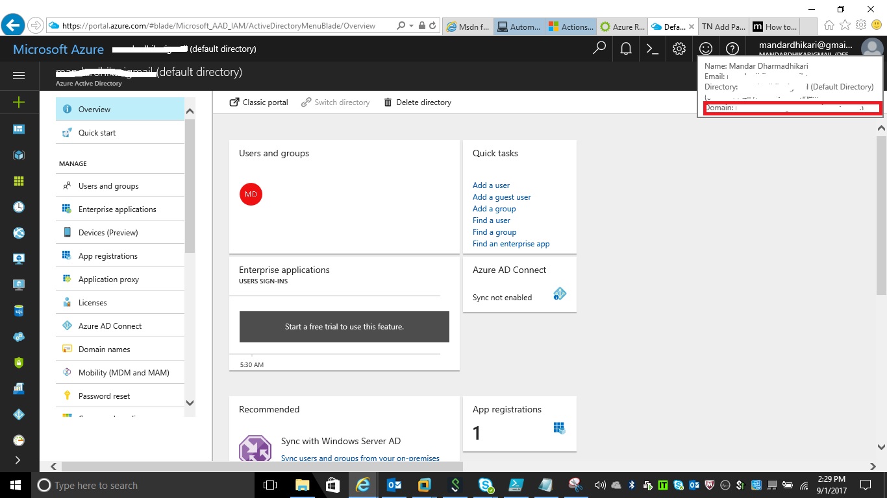887x498 pixels.
Task: Open Enterprise applications menu item
Action: pyautogui.click(x=120, y=209)
